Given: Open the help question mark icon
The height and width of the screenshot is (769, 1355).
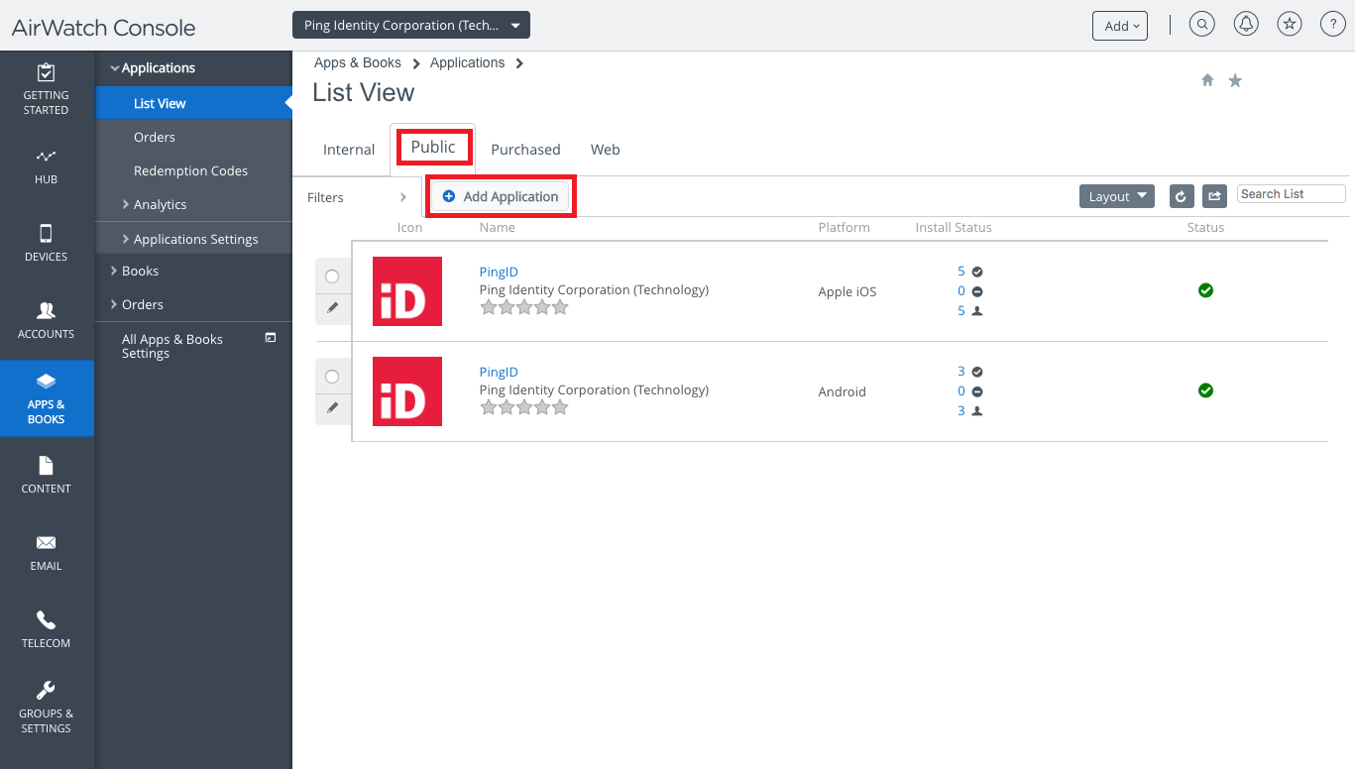Looking at the screenshot, I should pos(1332,25).
